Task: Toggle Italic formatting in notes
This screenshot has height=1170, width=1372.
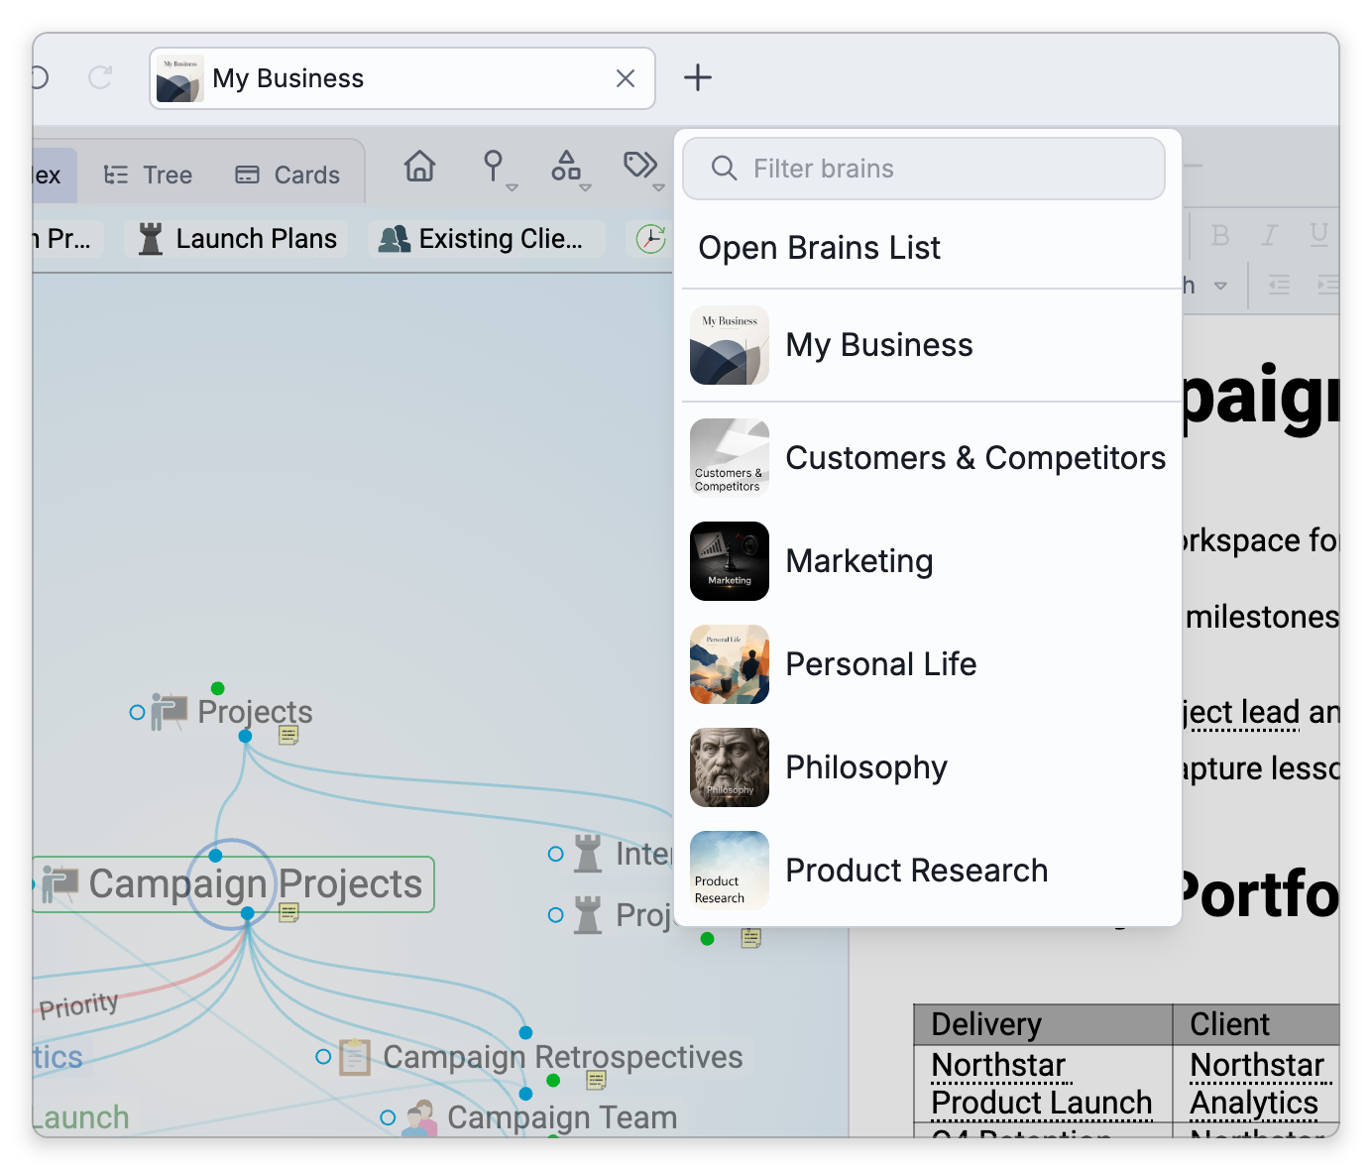Action: tap(1269, 235)
